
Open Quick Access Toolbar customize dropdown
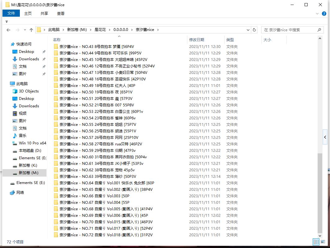pos(7,22)
